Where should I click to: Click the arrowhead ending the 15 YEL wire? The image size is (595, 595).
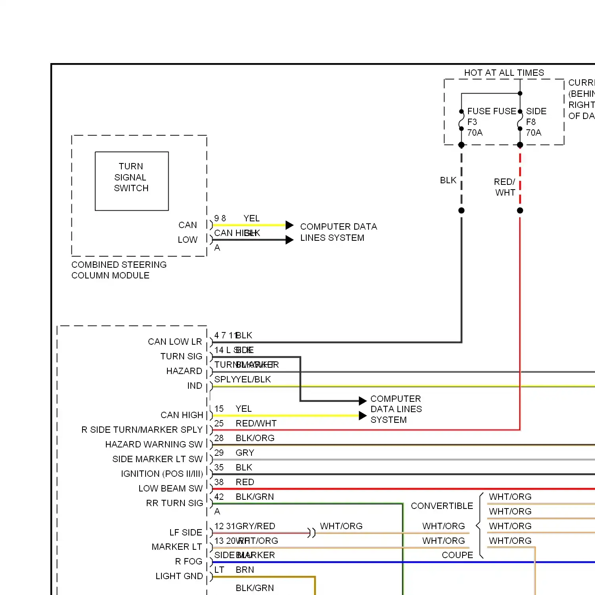[363, 416]
